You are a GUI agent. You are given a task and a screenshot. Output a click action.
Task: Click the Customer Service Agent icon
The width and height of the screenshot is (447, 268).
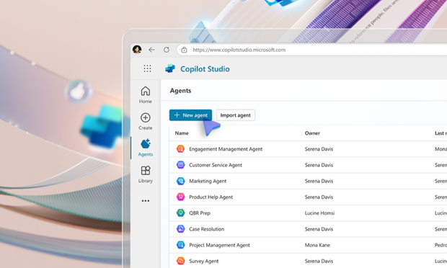180,164
